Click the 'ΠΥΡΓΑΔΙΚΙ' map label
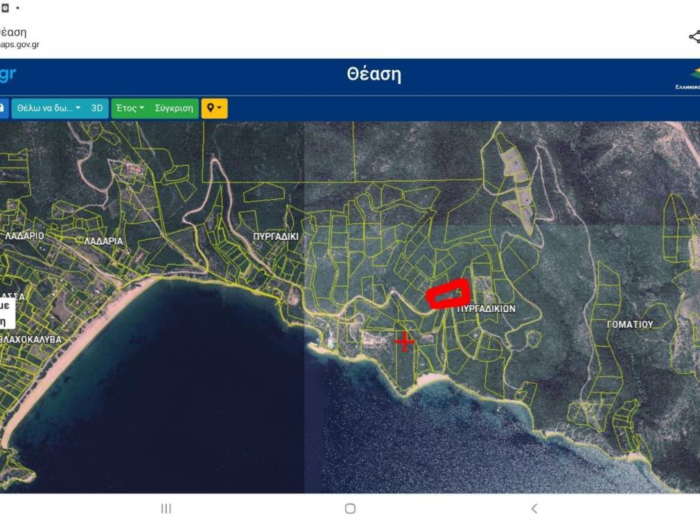 [275, 237]
